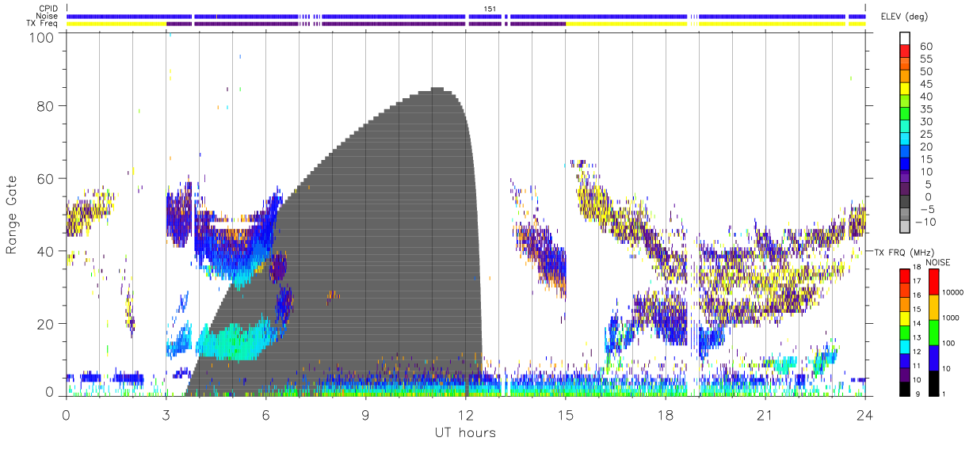Image resolution: width=973 pixels, height=449 pixels.
Task: Select the white top box of ELEV colorbar
Action: point(904,39)
